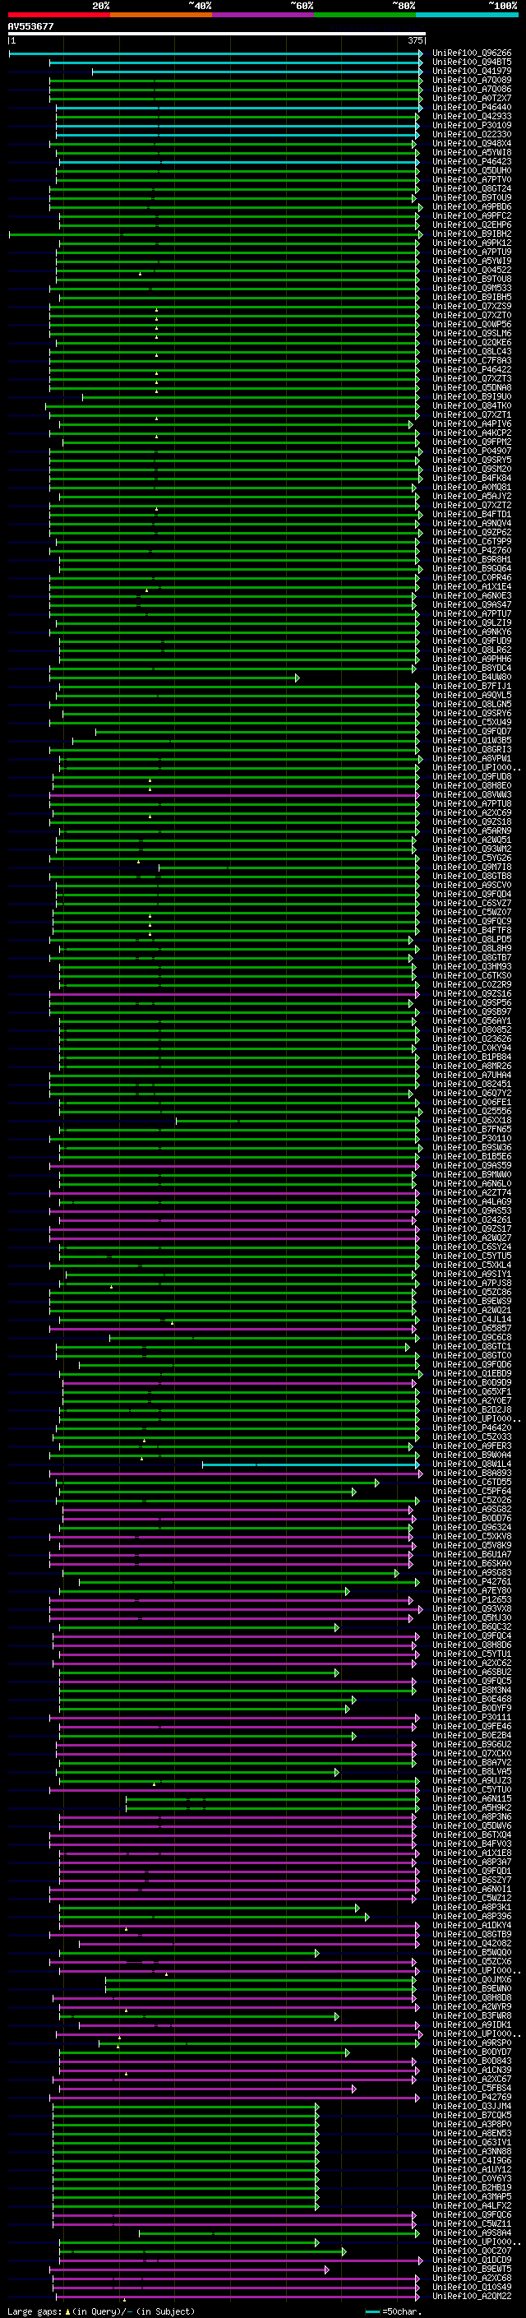Select hit label UniRef100_Q9C6C8
Image resolution: width=526 pixels, height=2318 pixels.
(x=471, y=1337)
